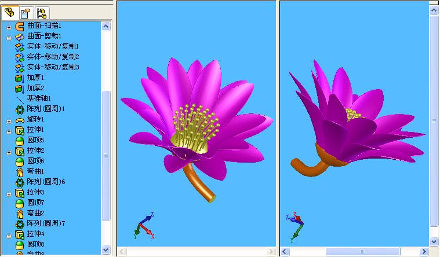This screenshot has height=257, width=440.
Task: Click the feature tree vertical scrollbar thumb
Action: pyautogui.click(x=106, y=156)
